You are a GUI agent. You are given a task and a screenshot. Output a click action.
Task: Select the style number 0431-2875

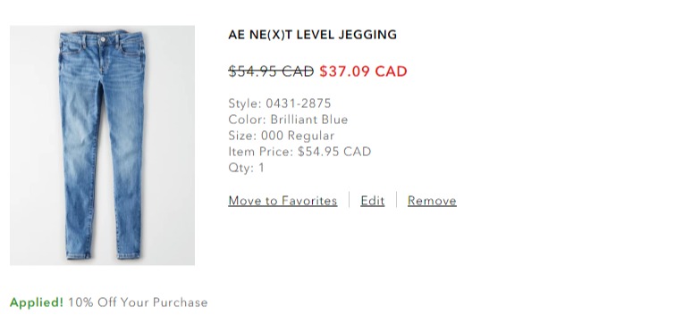(x=299, y=104)
